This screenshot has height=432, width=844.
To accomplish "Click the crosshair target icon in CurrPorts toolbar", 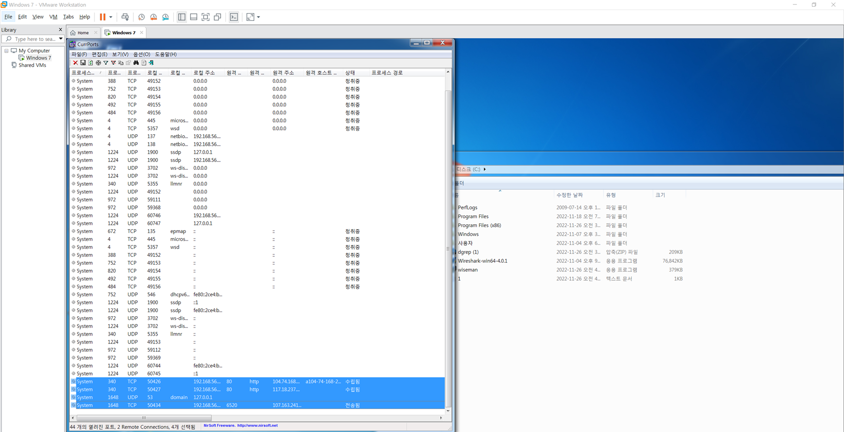I will [98, 63].
